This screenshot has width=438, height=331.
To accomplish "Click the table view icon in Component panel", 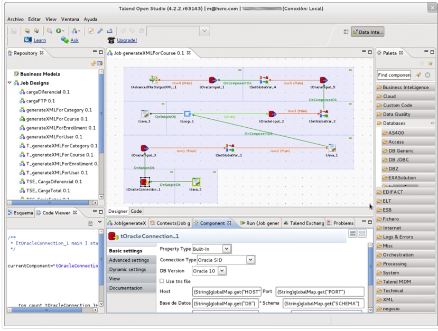I will [x=353, y=233].
